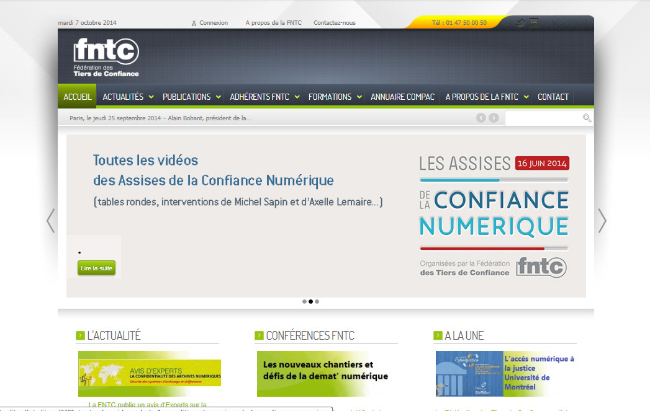Image resolution: width=650 pixels, height=411 pixels.
Task: Click green arrow icon beside CONFÉRENCES FNTC
Action: point(259,335)
